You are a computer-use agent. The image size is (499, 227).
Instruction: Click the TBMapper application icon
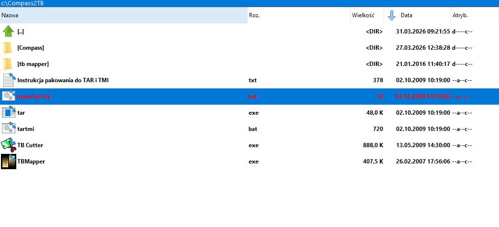click(8, 162)
